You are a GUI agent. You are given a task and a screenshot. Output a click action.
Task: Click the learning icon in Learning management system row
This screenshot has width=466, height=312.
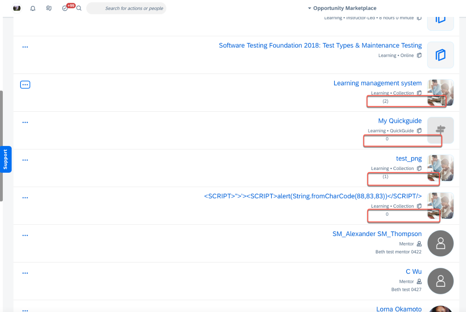pyautogui.click(x=419, y=93)
